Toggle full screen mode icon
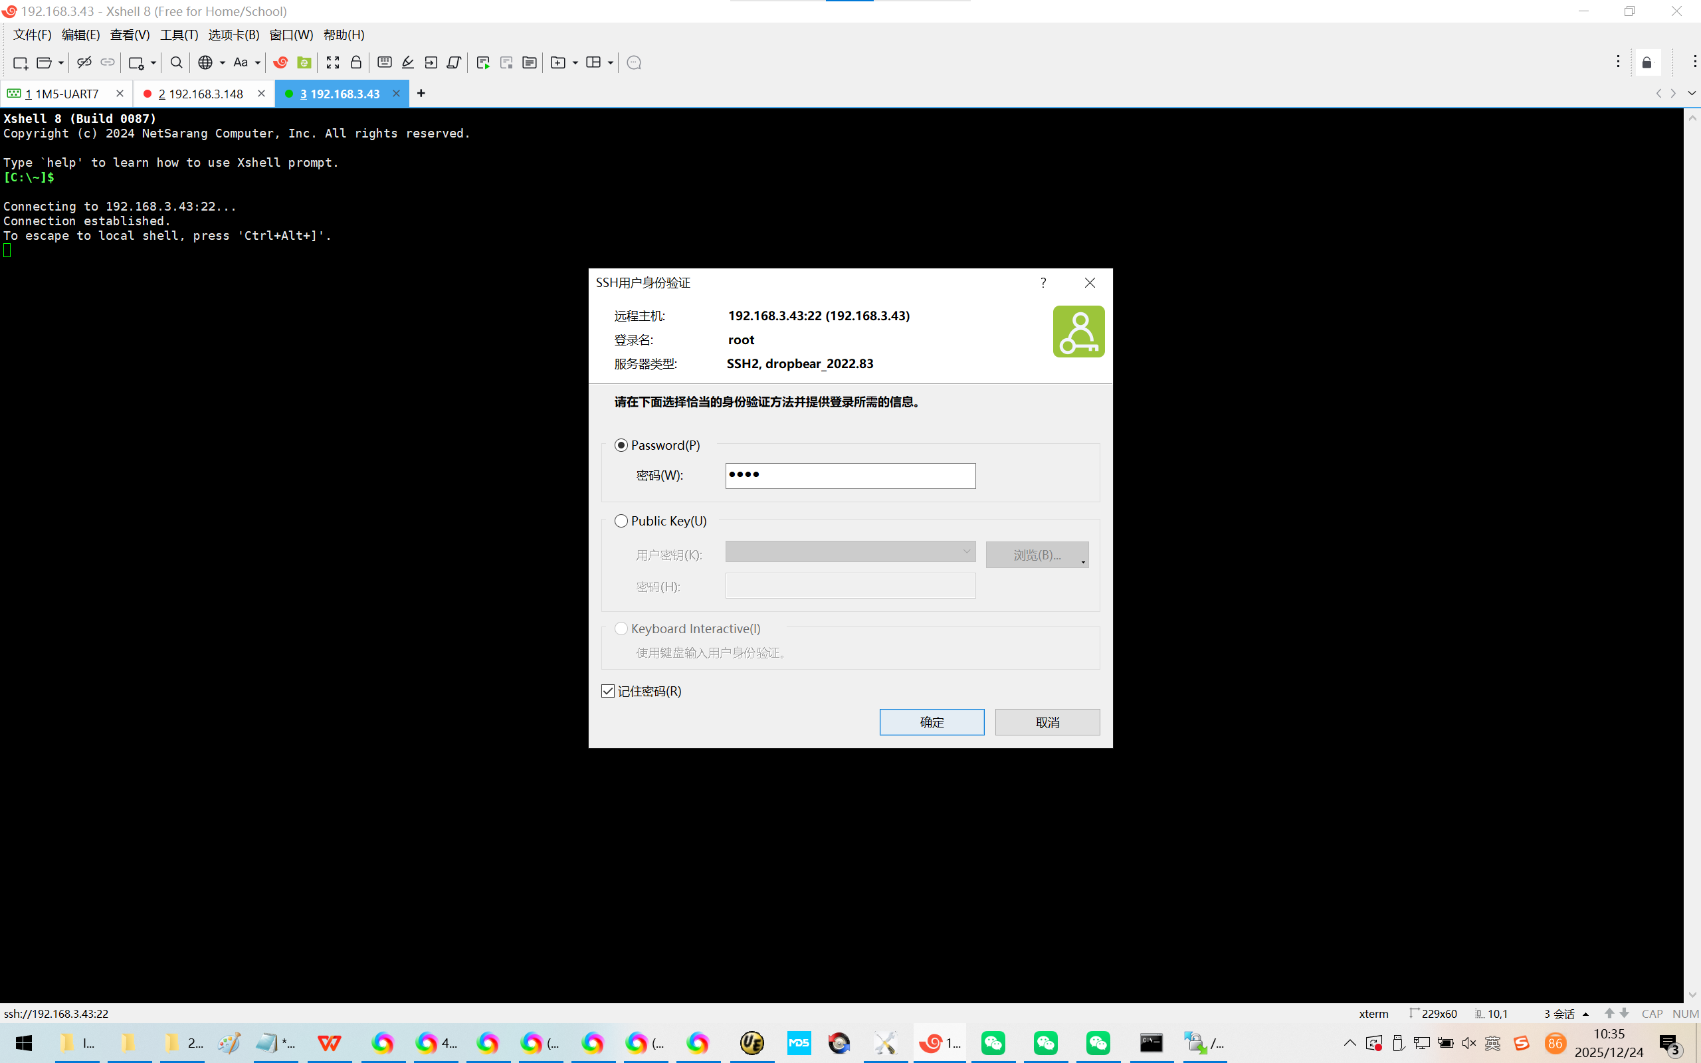1701x1063 pixels. click(x=332, y=62)
